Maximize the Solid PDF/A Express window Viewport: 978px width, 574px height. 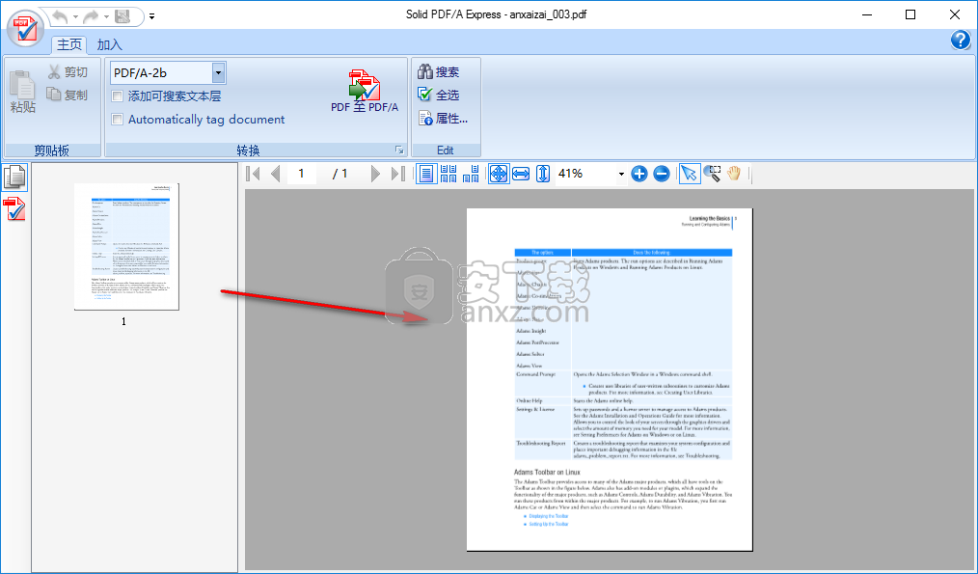click(910, 14)
